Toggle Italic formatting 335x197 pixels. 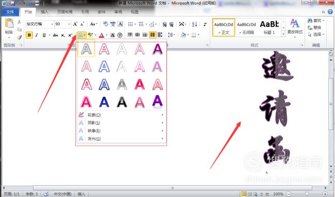coord(37,35)
